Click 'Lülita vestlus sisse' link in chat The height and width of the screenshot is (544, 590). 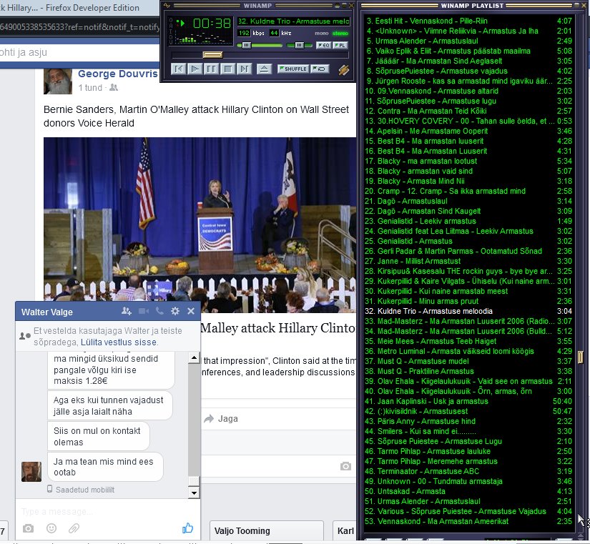point(119,342)
